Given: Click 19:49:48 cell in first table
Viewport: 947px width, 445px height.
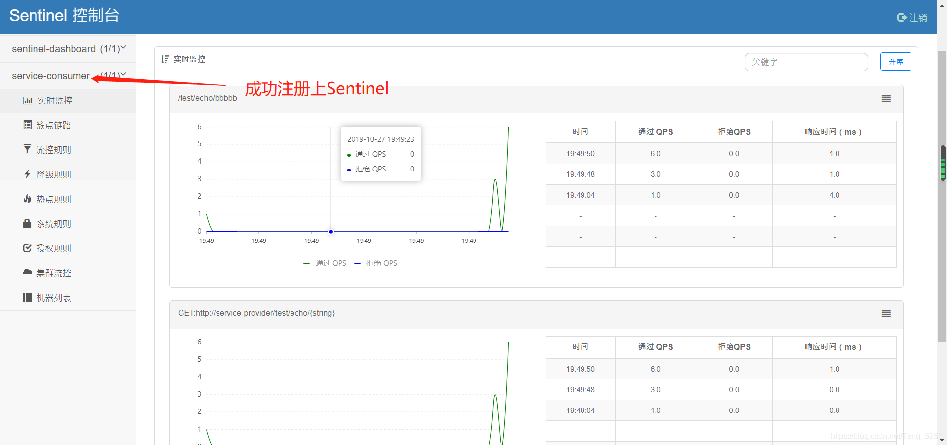Looking at the screenshot, I should [x=581, y=174].
